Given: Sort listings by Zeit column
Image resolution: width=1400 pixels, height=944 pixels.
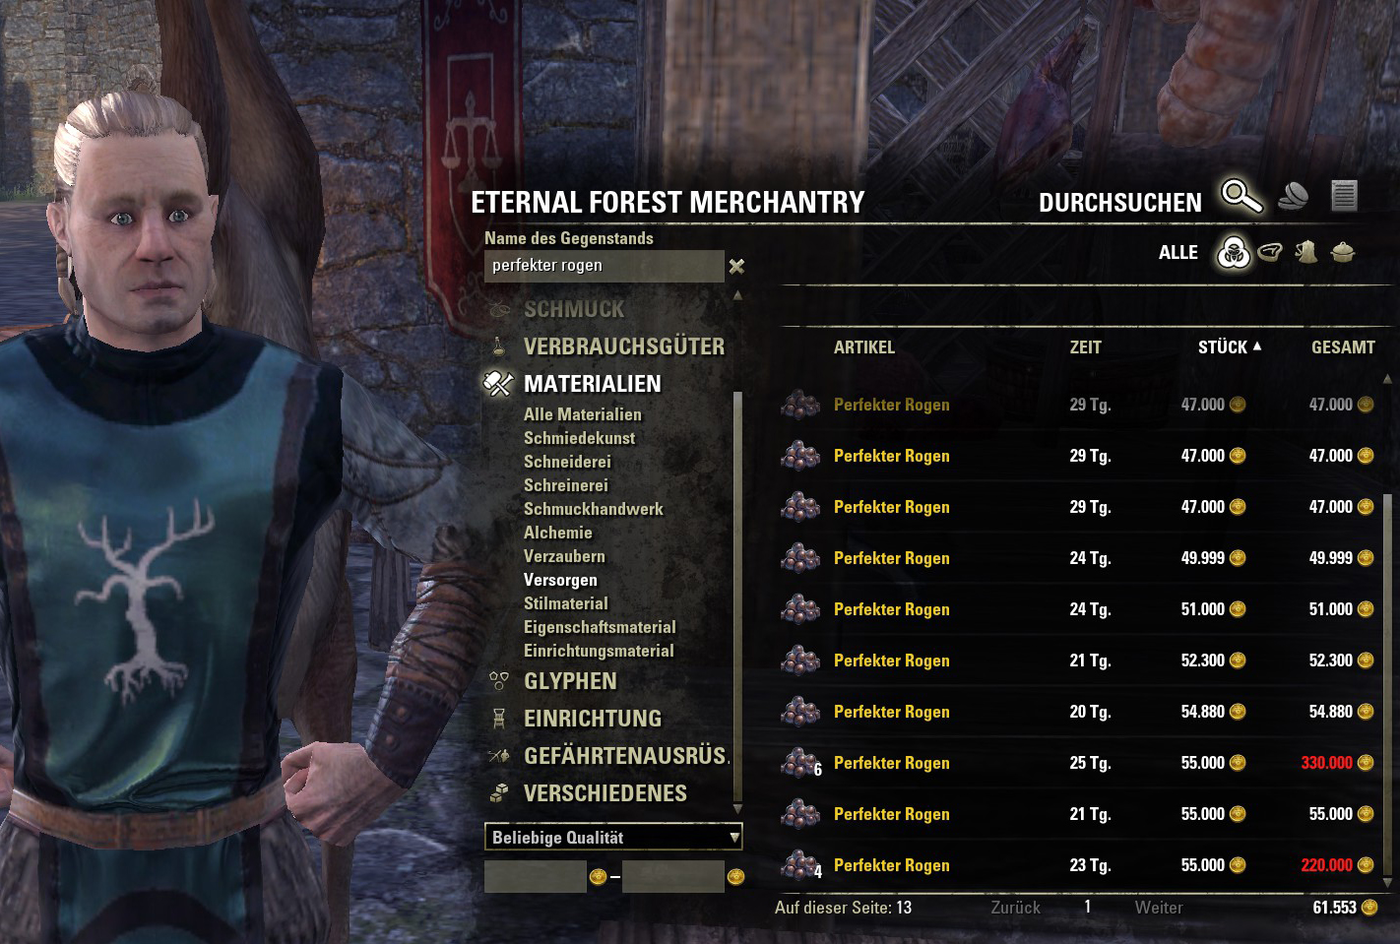Looking at the screenshot, I should click(x=1085, y=347).
